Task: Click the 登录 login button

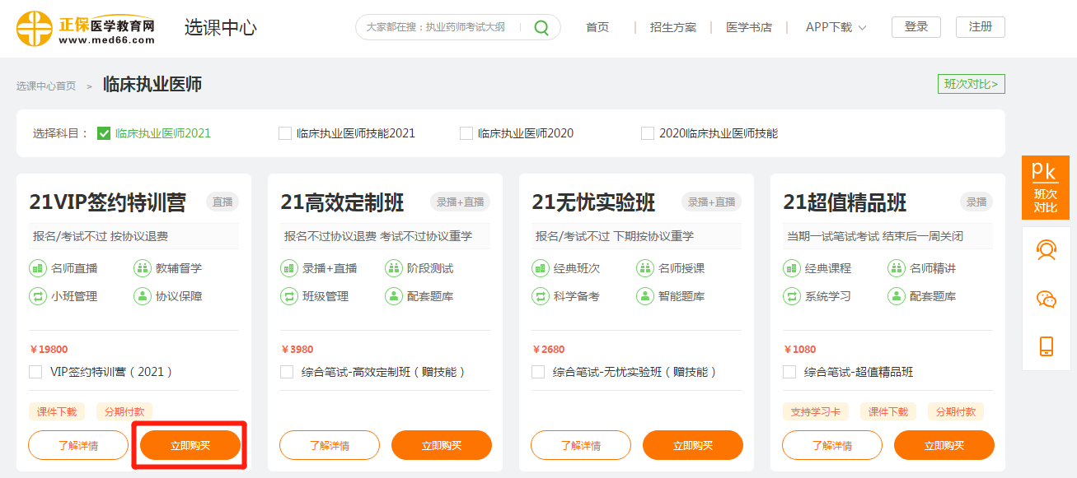Action: point(916,27)
